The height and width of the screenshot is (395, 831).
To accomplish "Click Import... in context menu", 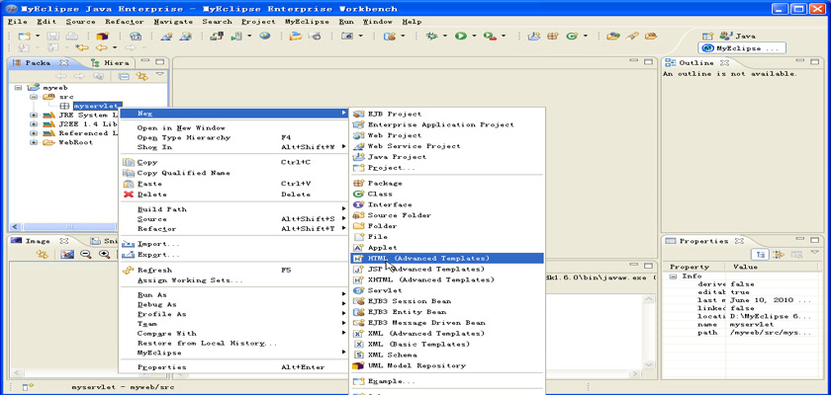I will (233, 244).
